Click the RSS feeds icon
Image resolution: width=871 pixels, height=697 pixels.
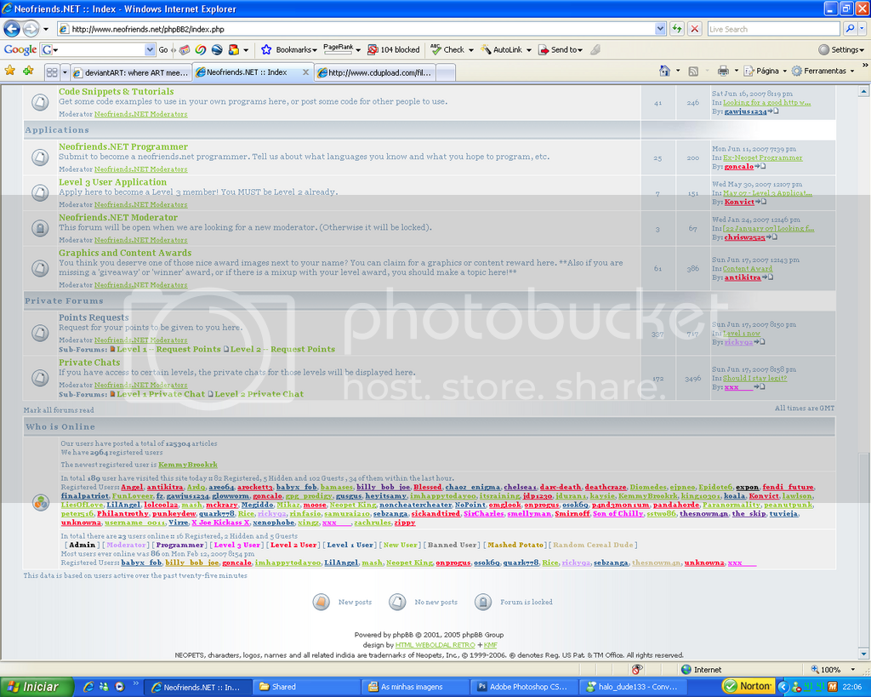694,71
